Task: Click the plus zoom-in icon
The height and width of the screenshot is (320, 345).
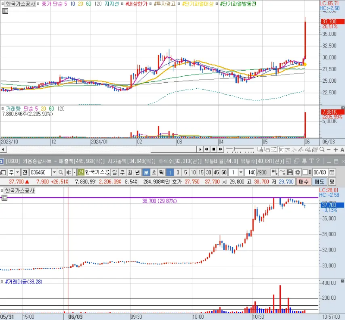Action: (x=336, y=150)
